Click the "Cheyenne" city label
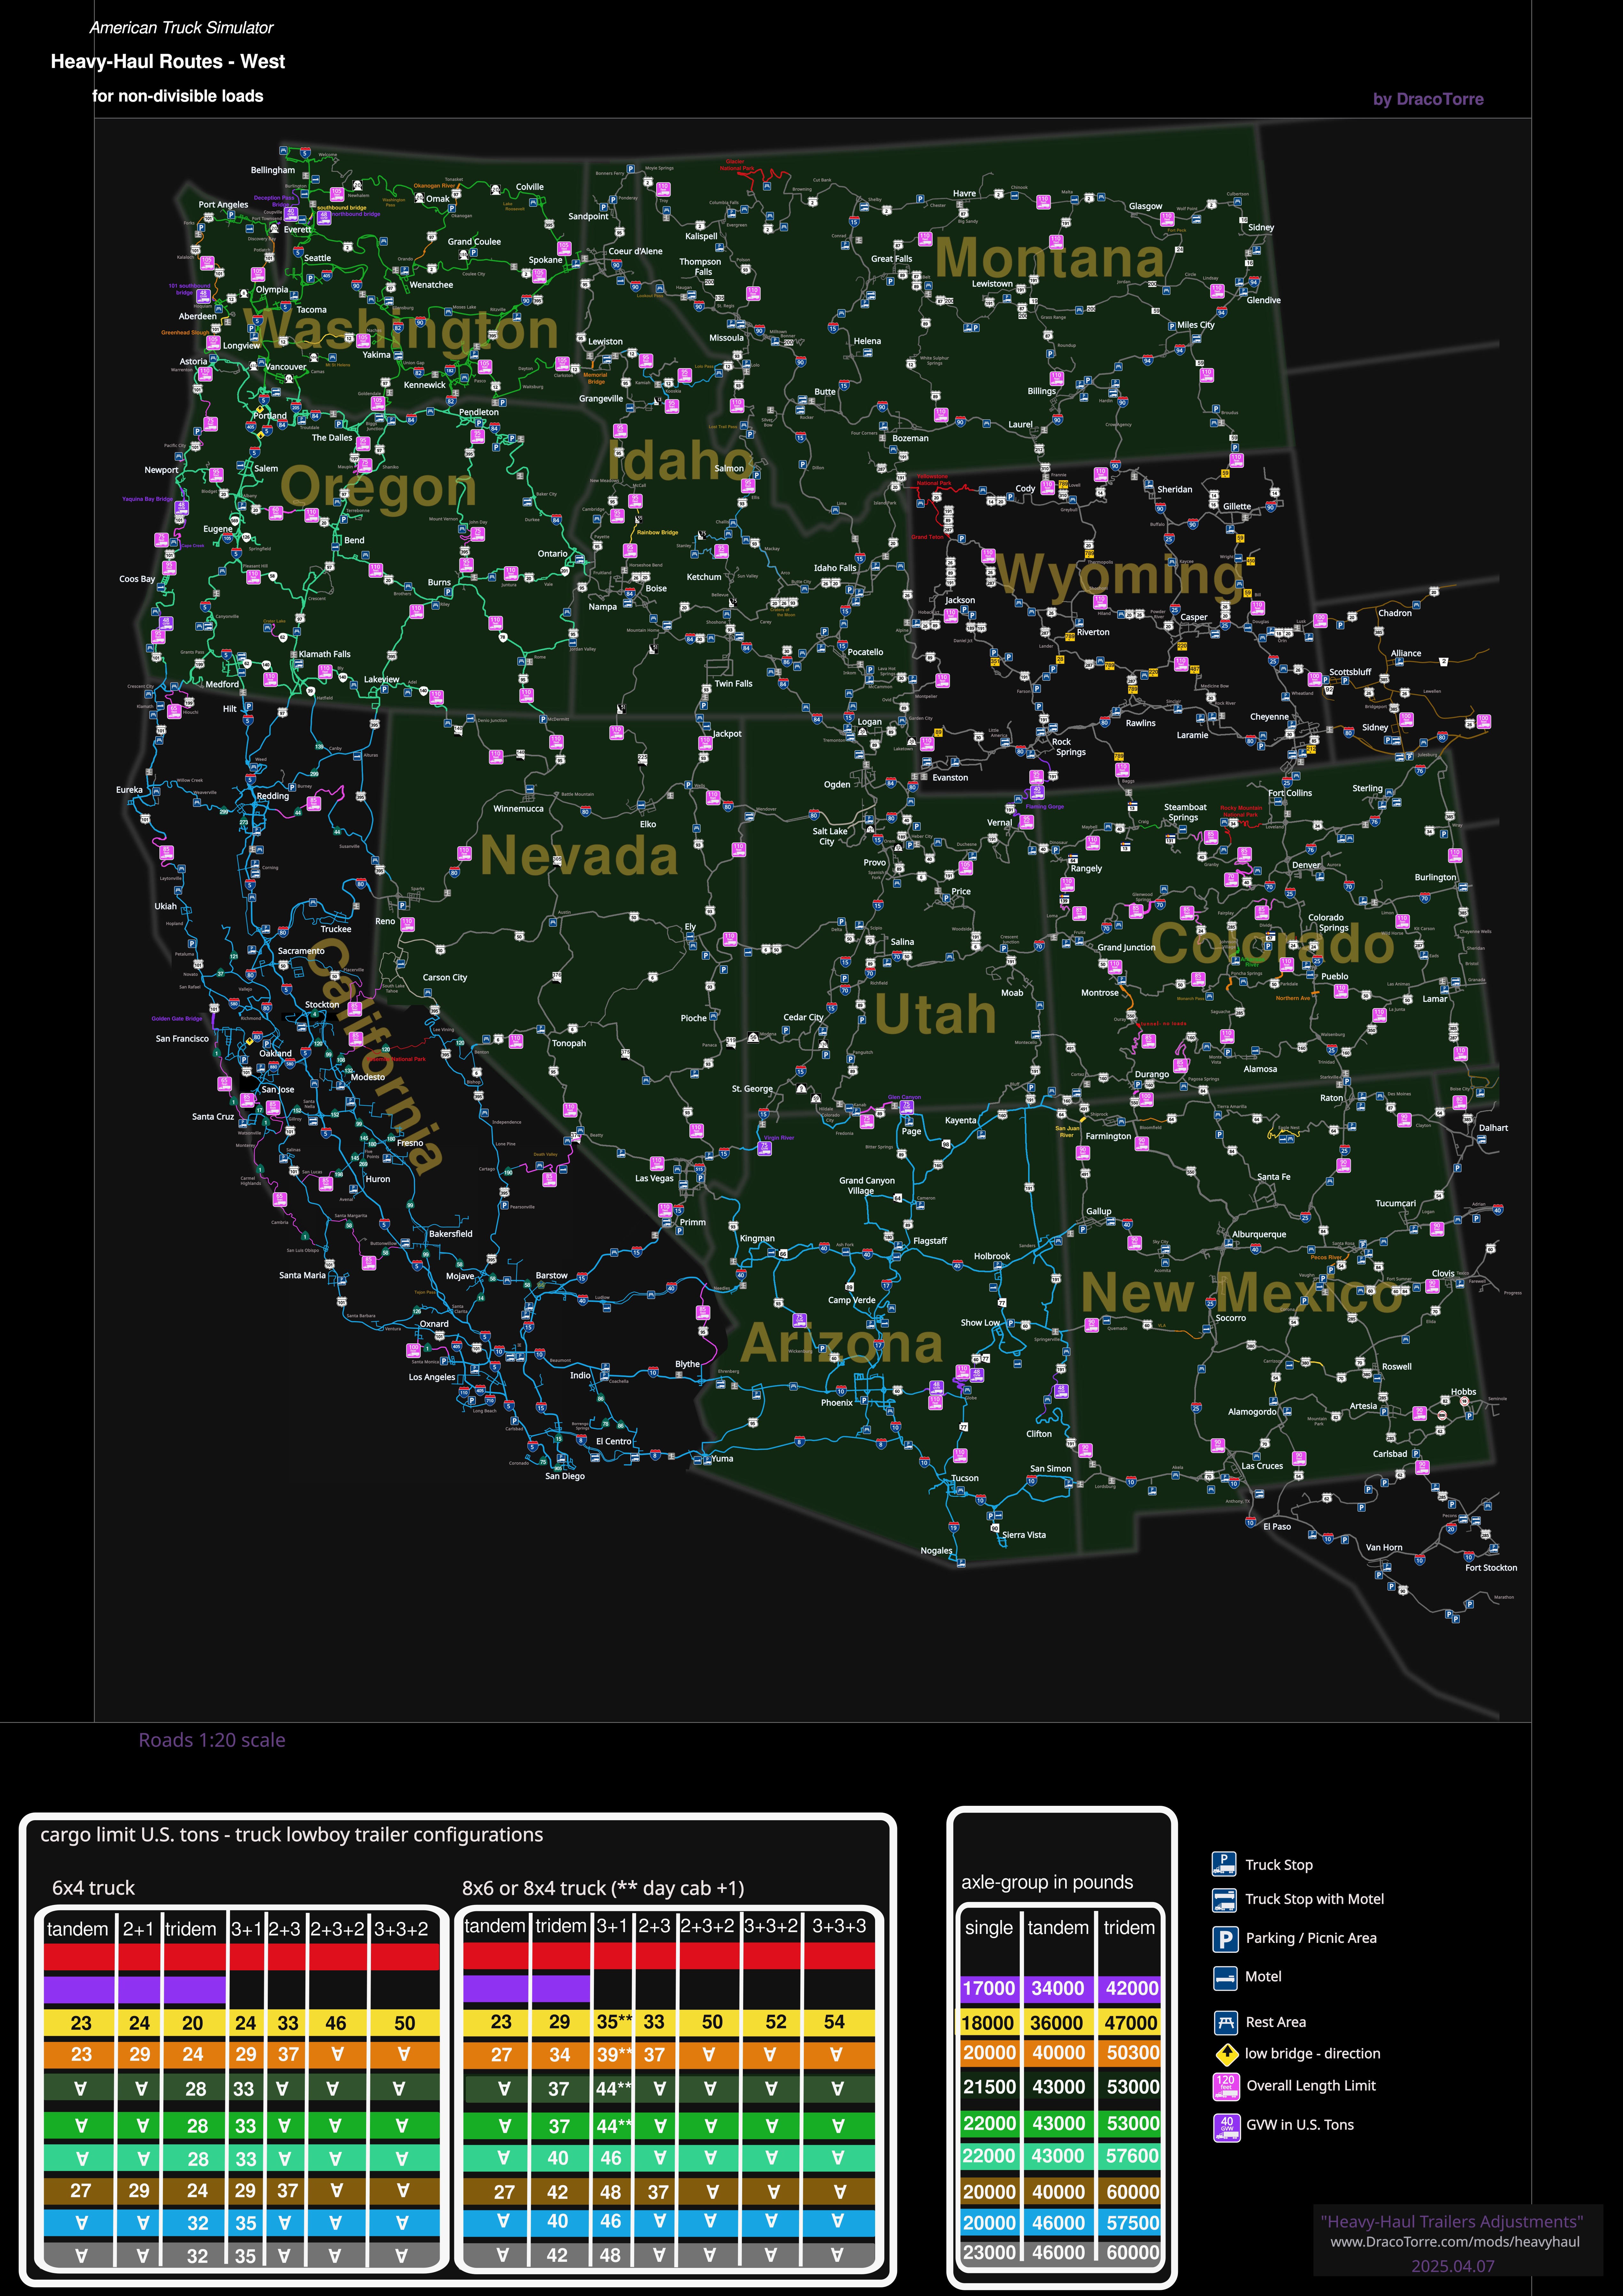 click(1269, 717)
